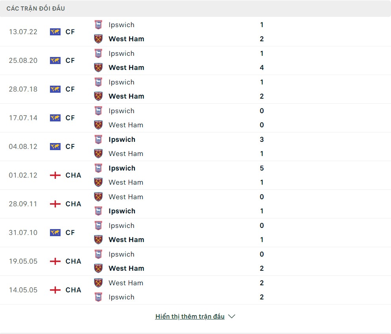This screenshot has width=391, height=334.
Task: Click England flag icon beside 01.02.12 CHA
Action: [x=55, y=175]
